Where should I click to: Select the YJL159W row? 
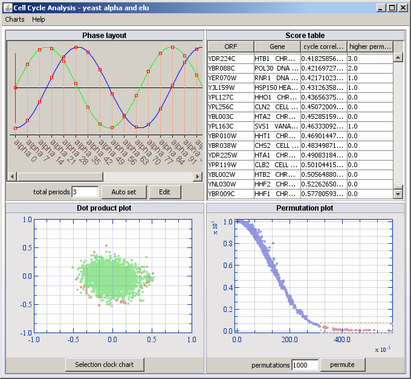(300, 88)
